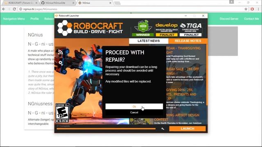262x147 pixels.
Task: Click the Chrome user profile icon
Action: click(231, 2)
